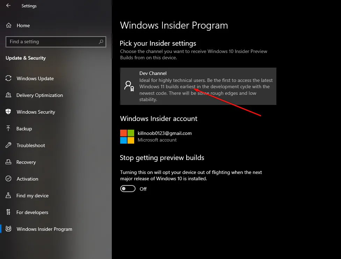Image resolution: width=341 pixels, height=259 pixels.
Task: Select Activation in the sidebar
Action: 27,179
